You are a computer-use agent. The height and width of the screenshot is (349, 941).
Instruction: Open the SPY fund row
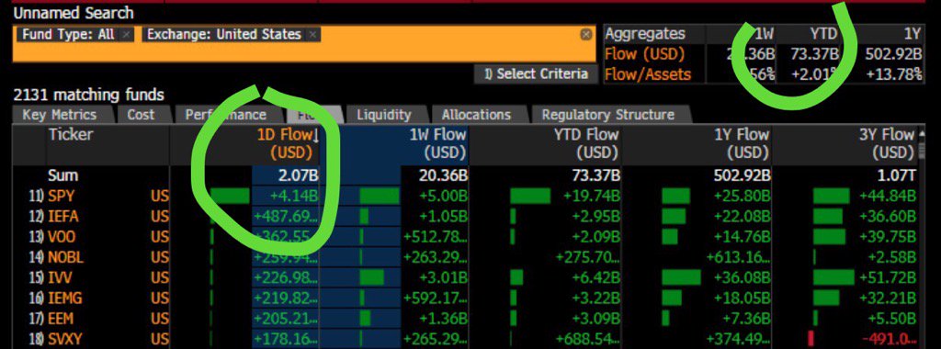(466, 197)
